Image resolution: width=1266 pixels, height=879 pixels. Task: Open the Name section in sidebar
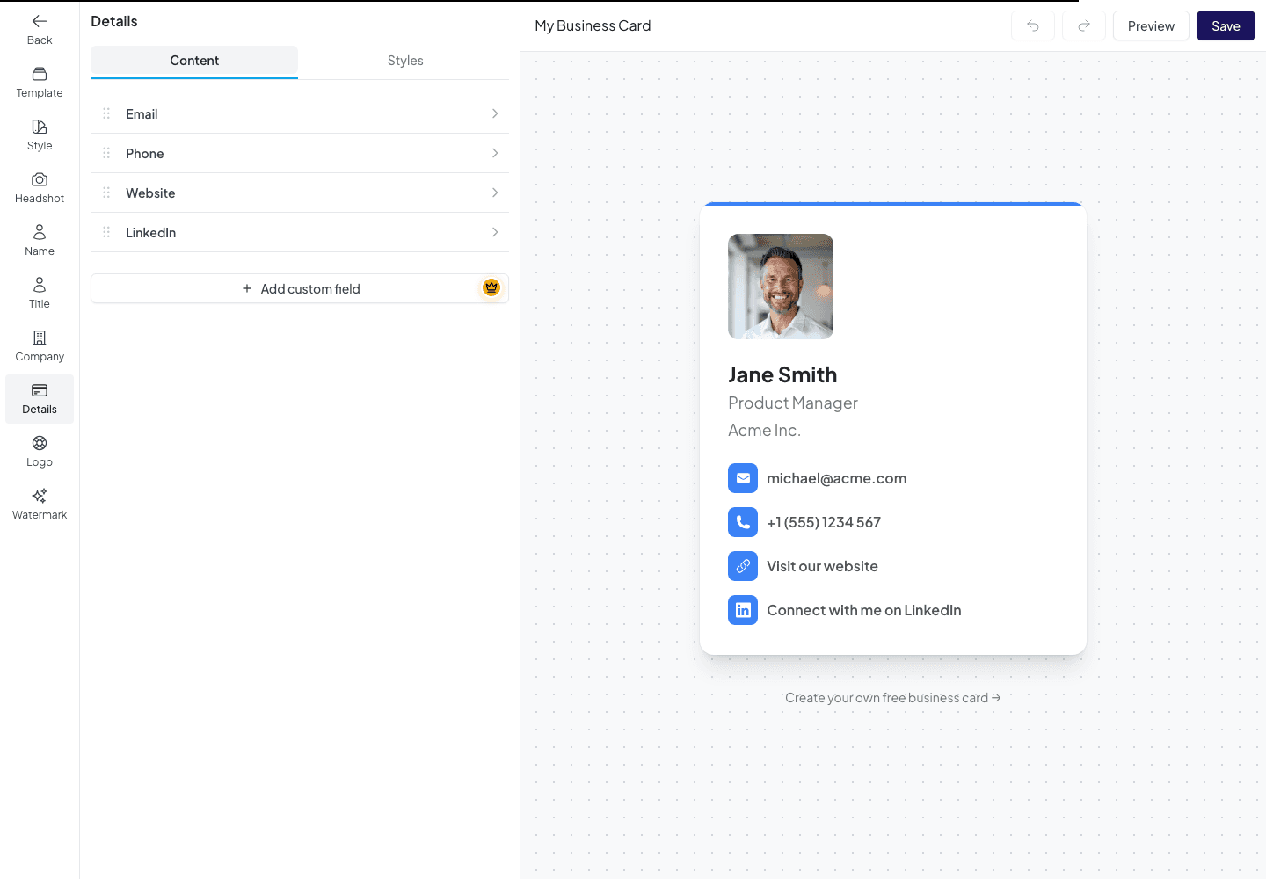pos(40,241)
